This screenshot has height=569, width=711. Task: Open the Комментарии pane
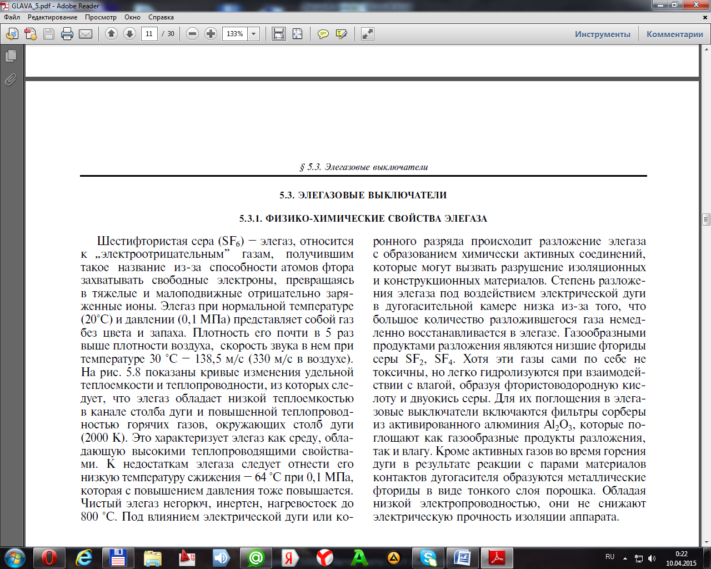(674, 34)
